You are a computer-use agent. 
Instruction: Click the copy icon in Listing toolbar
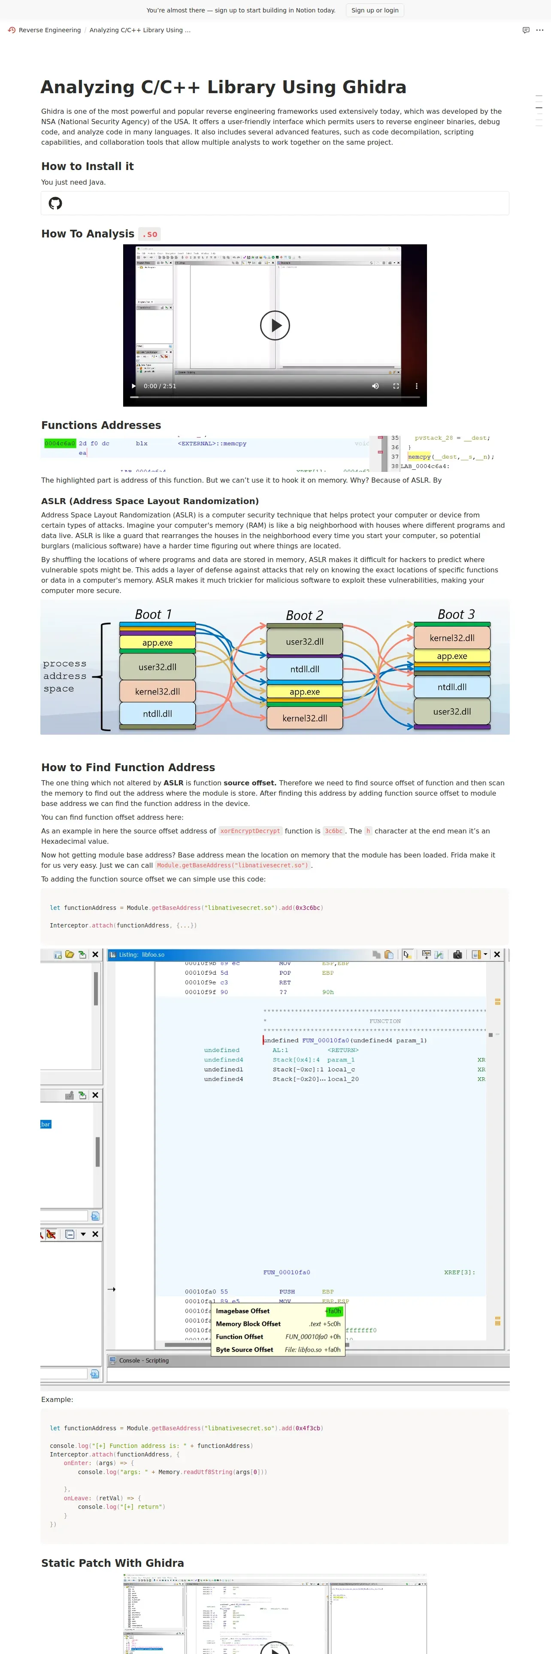tap(376, 955)
